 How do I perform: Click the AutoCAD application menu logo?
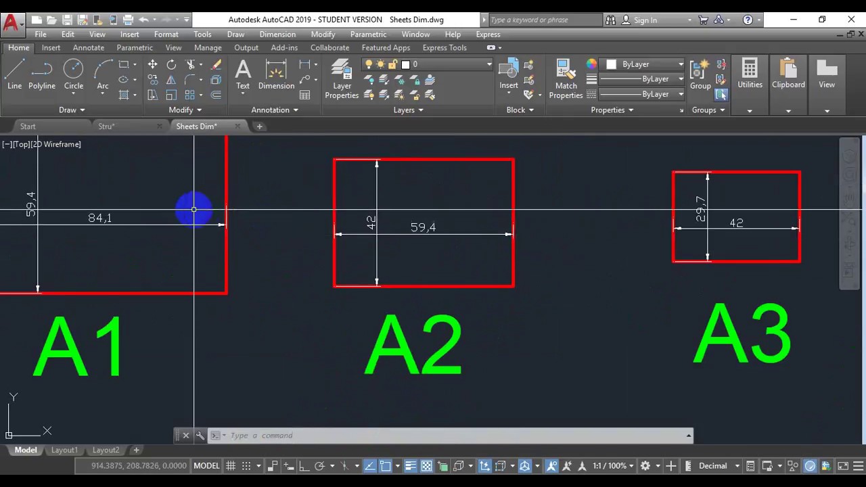click(x=11, y=24)
